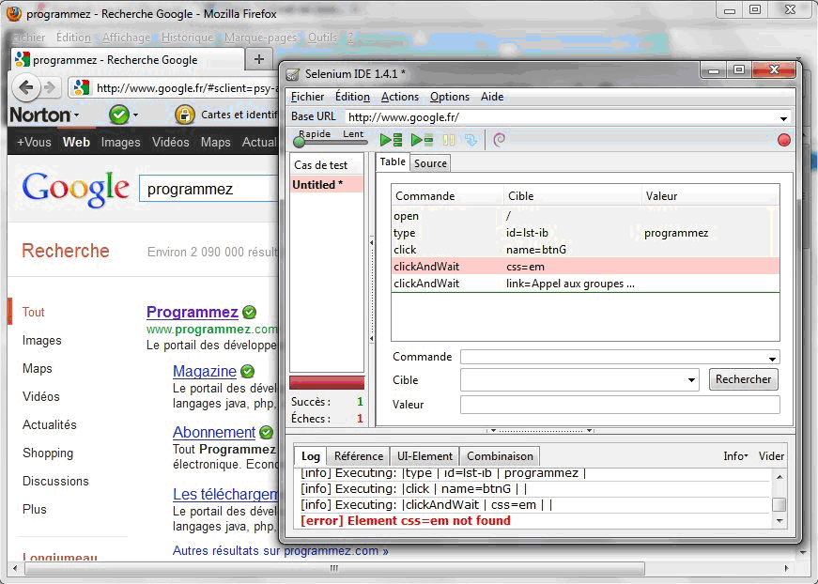
Task: Open dropdown next to Norton green checkmark
Action: pos(135,115)
